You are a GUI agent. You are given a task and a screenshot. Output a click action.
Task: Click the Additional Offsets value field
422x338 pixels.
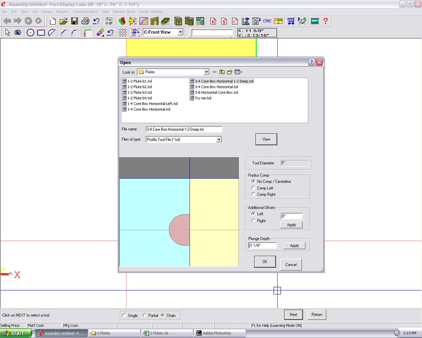(x=292, y=216)
